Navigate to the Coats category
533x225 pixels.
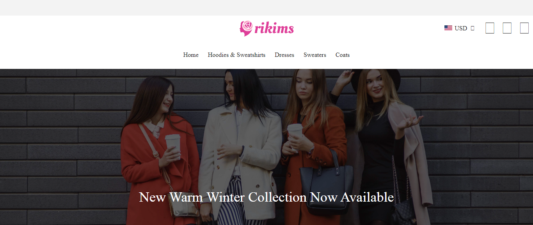tap(343, 55)
